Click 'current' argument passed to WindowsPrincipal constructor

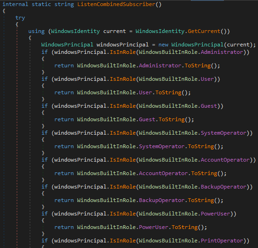coord(238,45)
